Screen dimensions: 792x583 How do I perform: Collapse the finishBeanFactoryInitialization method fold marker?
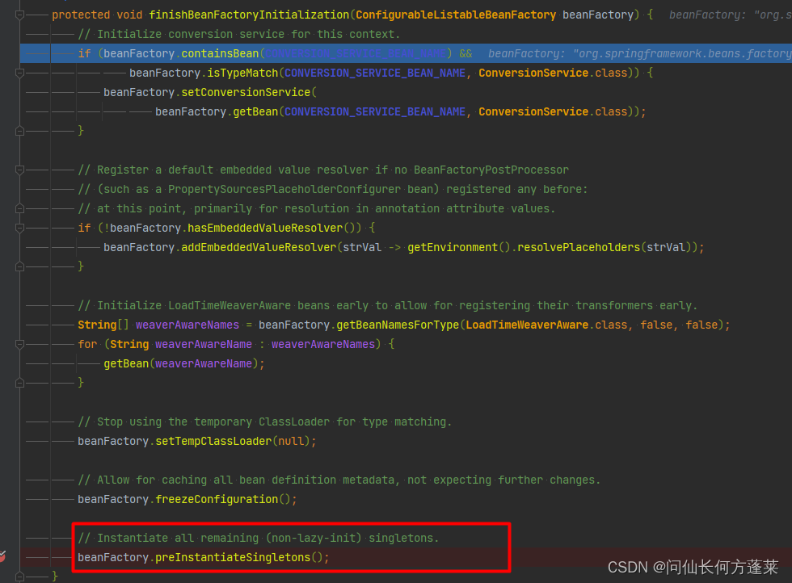point(19,15)
